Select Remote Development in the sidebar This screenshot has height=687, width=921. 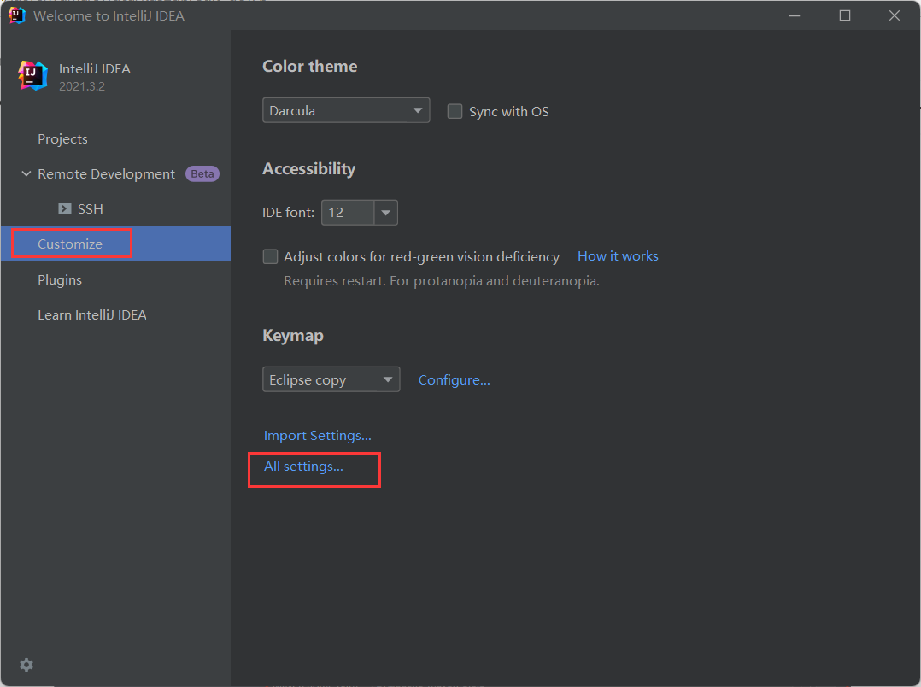106,174
